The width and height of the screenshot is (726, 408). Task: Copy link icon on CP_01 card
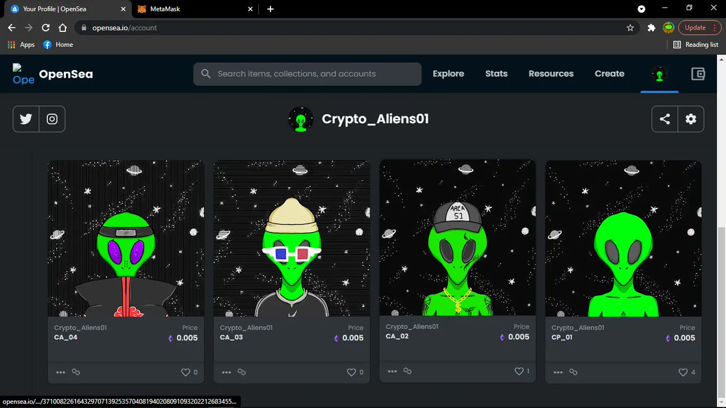click(x=574, y=372)
